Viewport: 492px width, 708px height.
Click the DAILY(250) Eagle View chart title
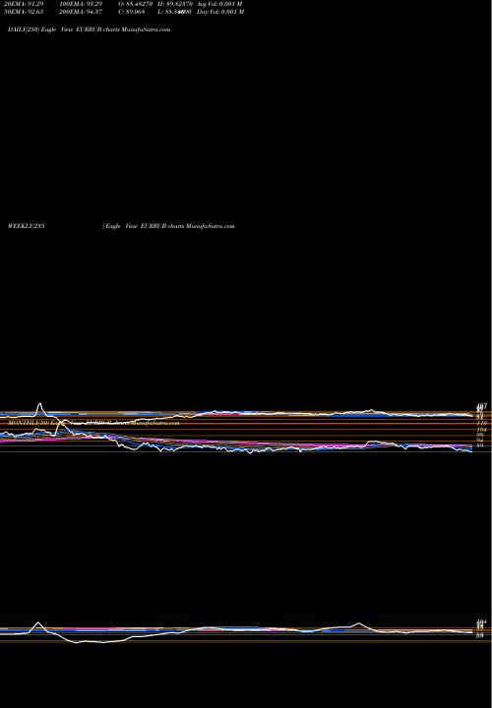[89, 29]
